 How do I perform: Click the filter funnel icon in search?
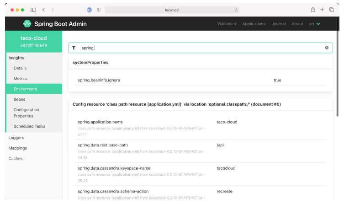tap(74, 48)
